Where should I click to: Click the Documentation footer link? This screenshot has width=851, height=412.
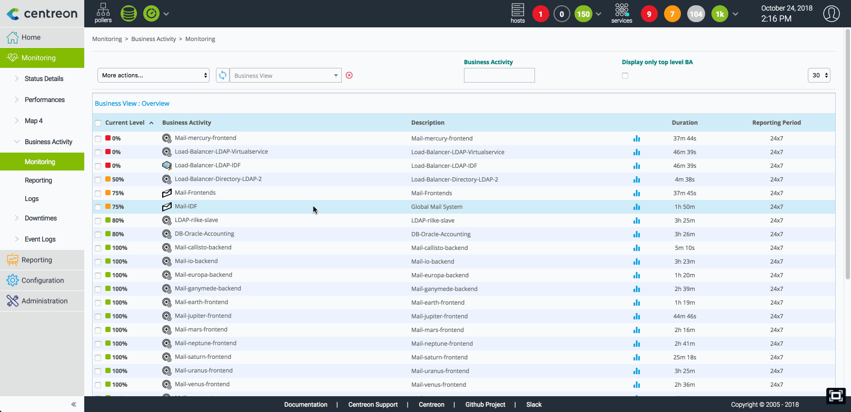pyautogui.click(x=305, y=405)
